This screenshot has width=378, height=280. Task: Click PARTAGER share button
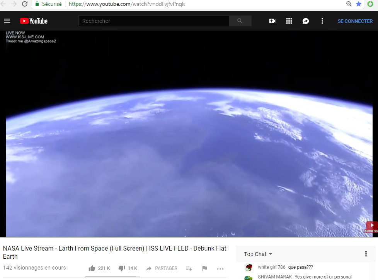(162, 268)
